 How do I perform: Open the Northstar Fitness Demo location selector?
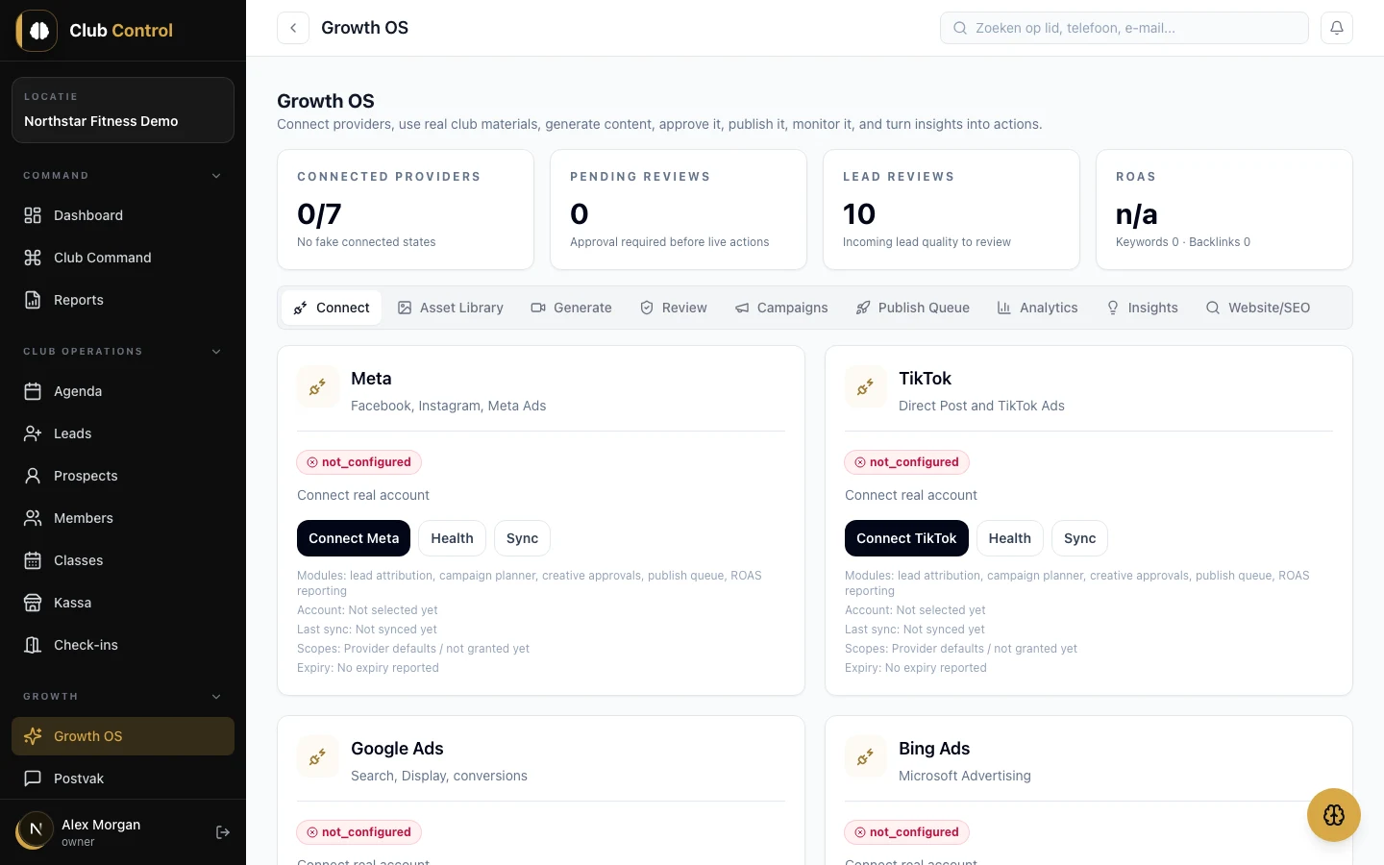pos(123,110)
